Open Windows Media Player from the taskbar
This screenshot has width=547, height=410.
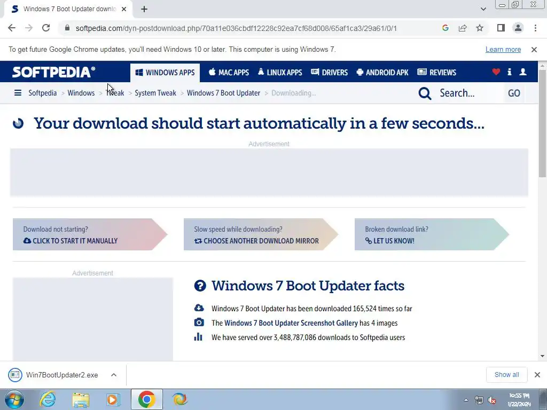point(113,399)
